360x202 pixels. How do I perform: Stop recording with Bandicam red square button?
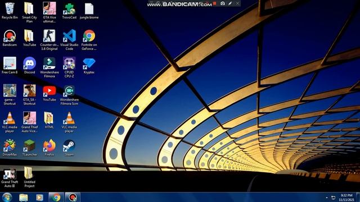[215, 3]
